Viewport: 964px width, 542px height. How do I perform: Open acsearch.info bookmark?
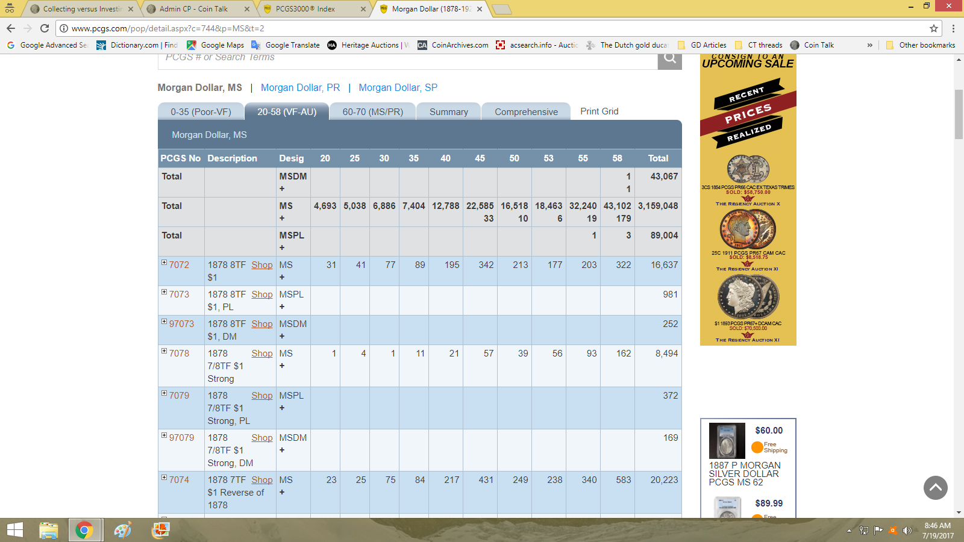pyautogui.click(x=537, y=45)
